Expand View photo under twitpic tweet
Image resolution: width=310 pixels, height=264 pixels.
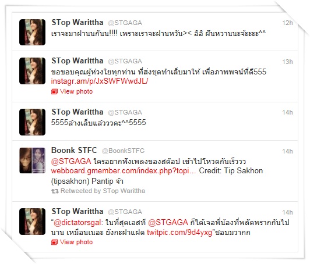click(x=76, y=242)
